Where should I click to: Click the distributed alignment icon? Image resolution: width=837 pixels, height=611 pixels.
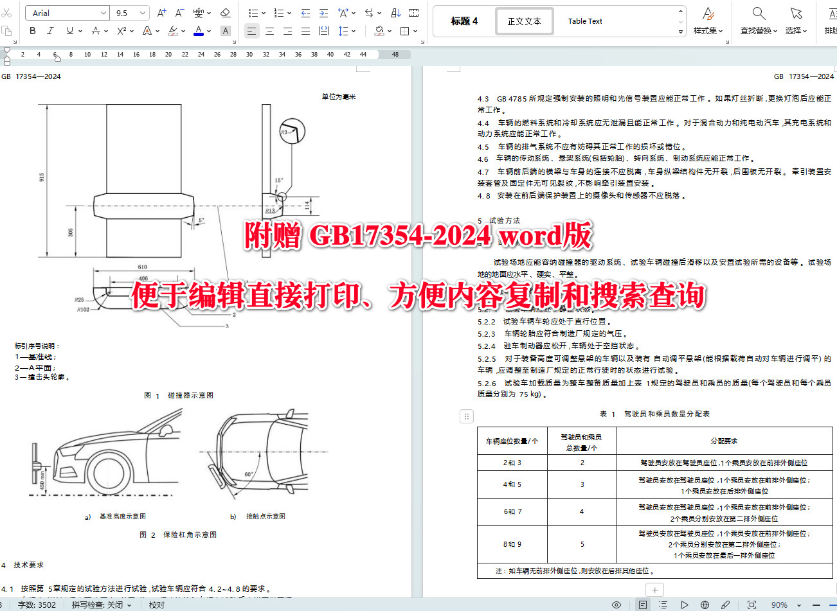point(324,31)
